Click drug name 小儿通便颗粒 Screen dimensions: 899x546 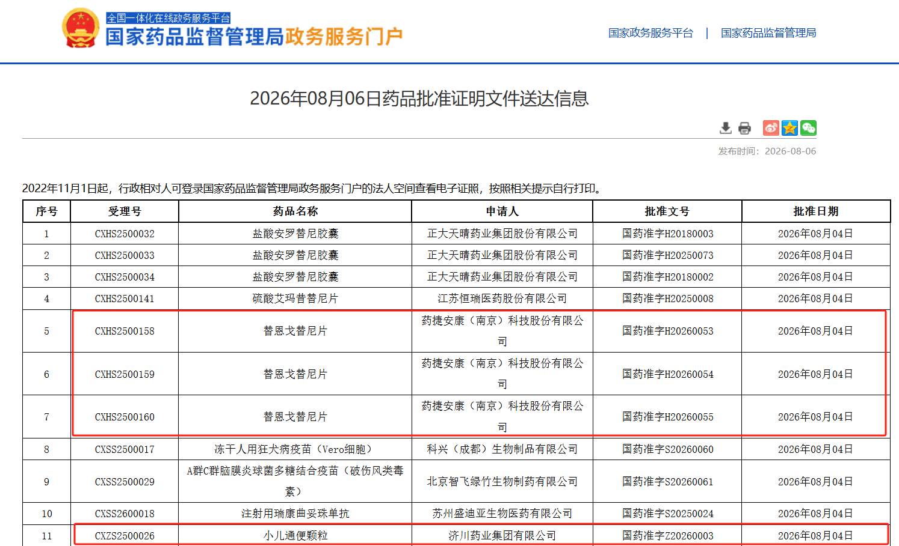click(x=295, y=536)
